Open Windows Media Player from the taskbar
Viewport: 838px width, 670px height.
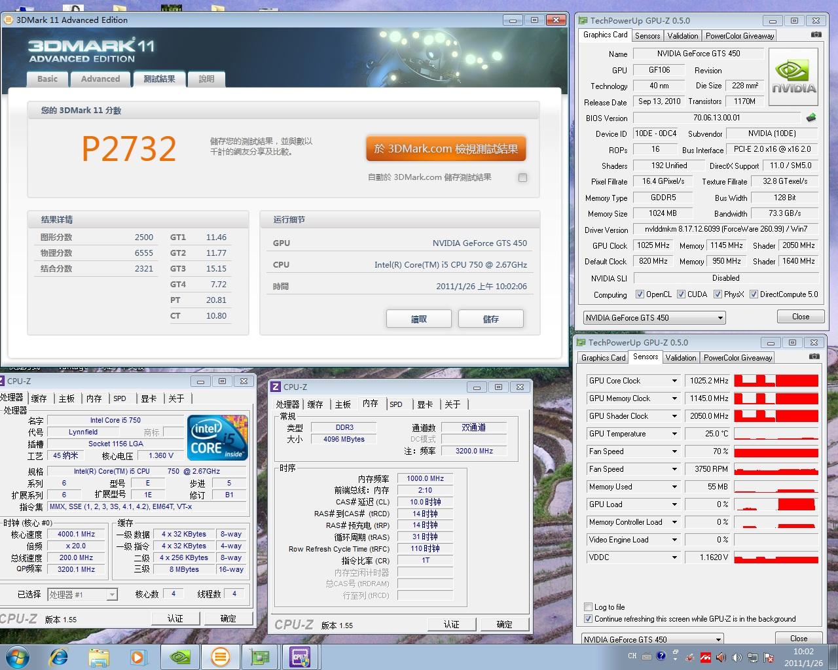(138, 657)
